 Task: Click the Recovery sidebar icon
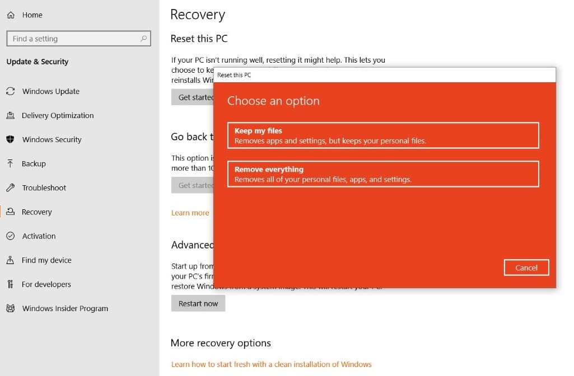(11, 211)
